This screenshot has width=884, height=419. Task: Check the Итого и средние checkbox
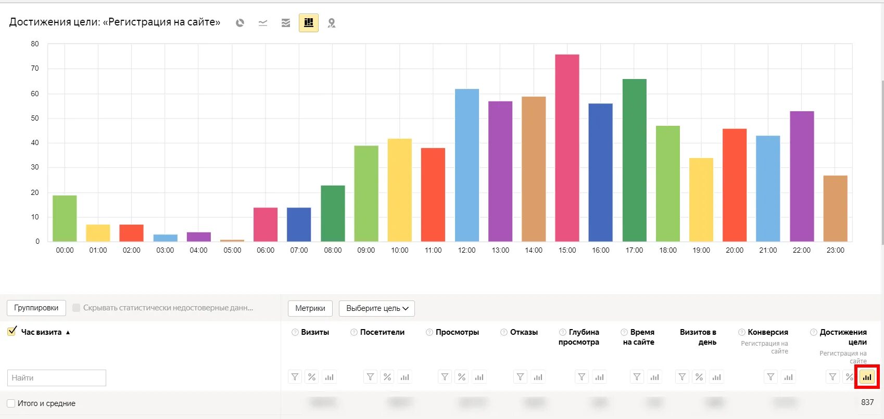(x=11, y=403)
